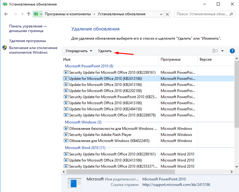Click the breadcrumb overflow double chevron
Screen dimensions: 239x192
[41, 14]
